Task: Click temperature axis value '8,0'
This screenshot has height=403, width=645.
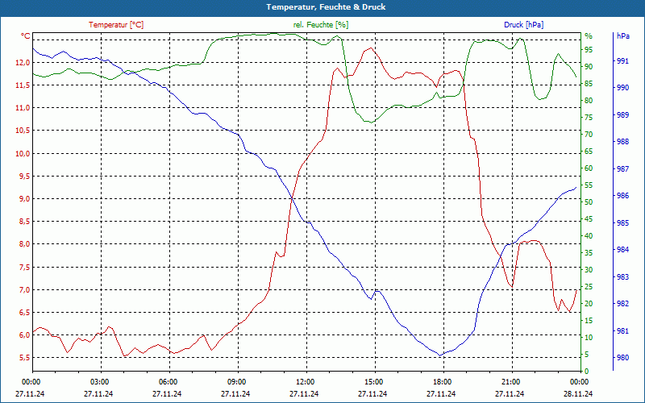Action: coord(24,244)
